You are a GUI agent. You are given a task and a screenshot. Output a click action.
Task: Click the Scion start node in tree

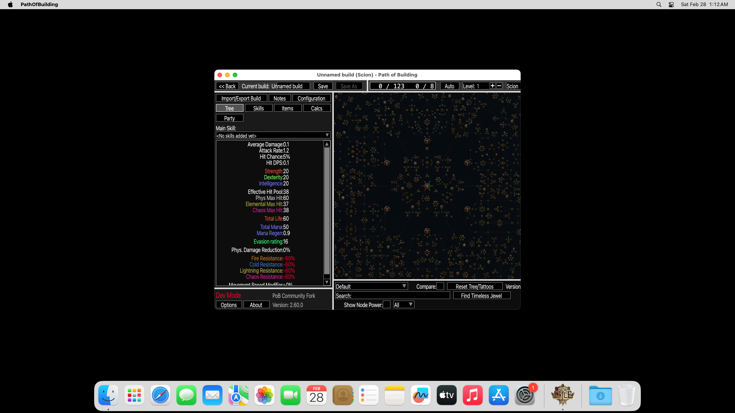427,186
